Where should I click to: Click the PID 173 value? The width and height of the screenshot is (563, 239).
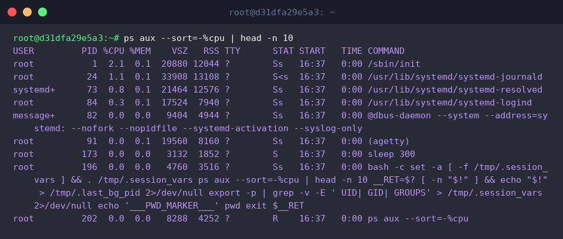[89, 154]
